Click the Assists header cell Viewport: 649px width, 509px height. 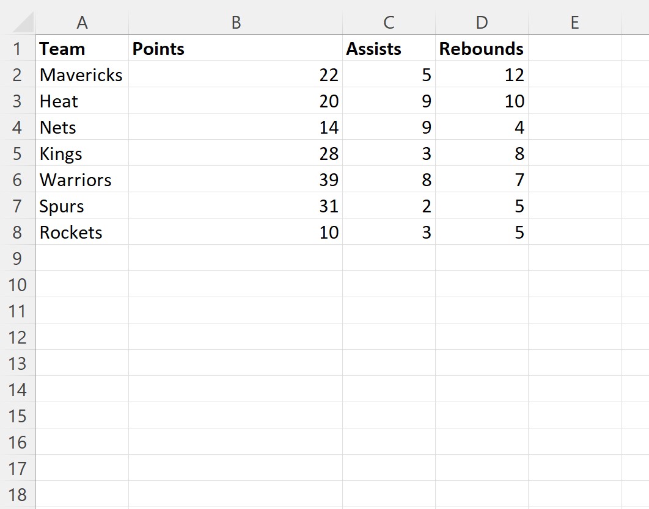tap(389, 48)
